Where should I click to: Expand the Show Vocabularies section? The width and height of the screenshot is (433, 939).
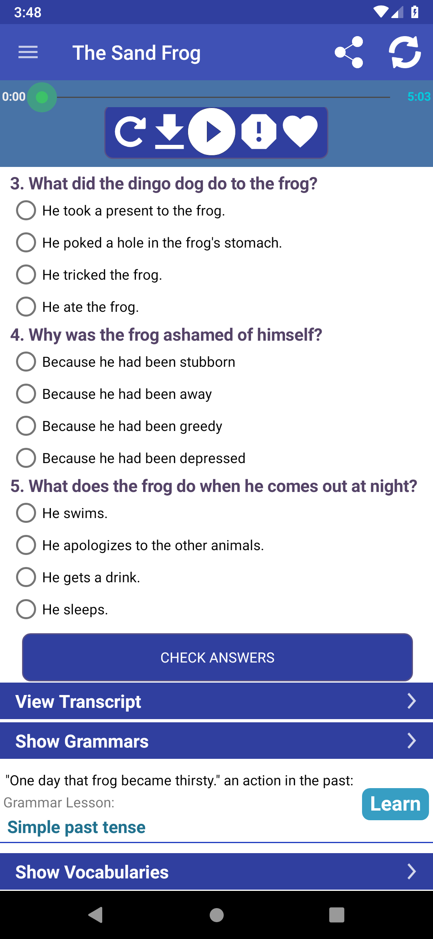pyautogui.click(x=216, y=872)
